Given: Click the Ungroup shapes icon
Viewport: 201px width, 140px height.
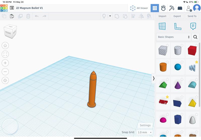Looking at the screenshot, I should tap(125, 16).
